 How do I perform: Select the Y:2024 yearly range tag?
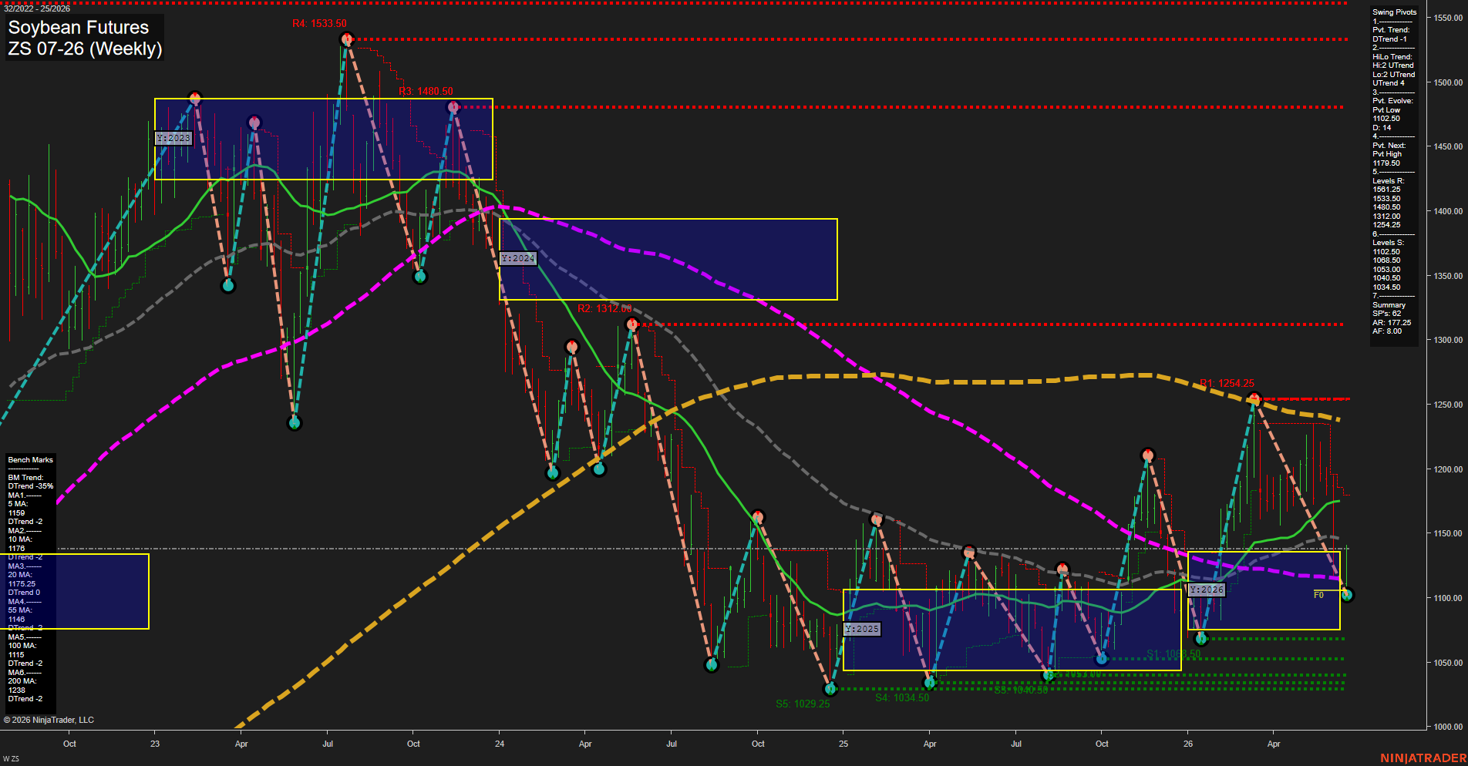pyautogui.click(x=517, y=259)
